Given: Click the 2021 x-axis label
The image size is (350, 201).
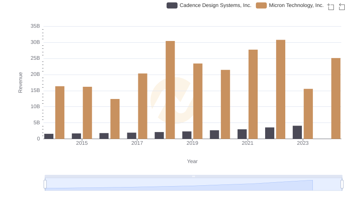Looking at the screenshot, I should point(248,143).
